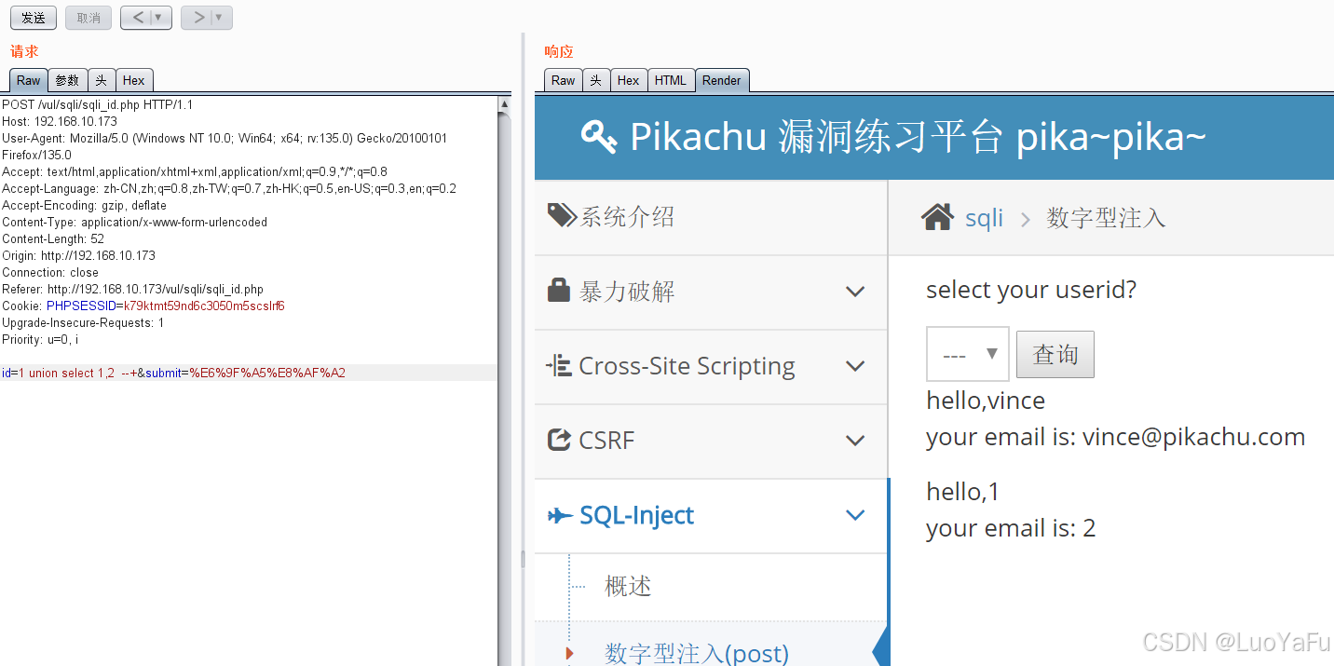Open the CSRF menu item
The height and width of the screenshot is (666, 1334).
point(712,442)
